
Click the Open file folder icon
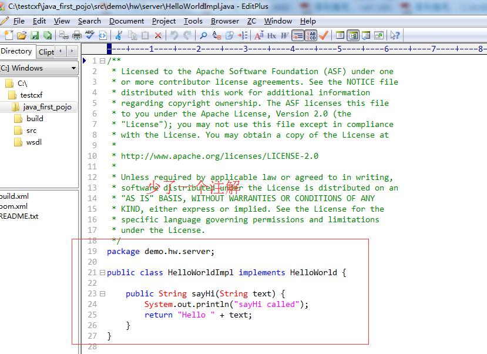pos(21,35)
